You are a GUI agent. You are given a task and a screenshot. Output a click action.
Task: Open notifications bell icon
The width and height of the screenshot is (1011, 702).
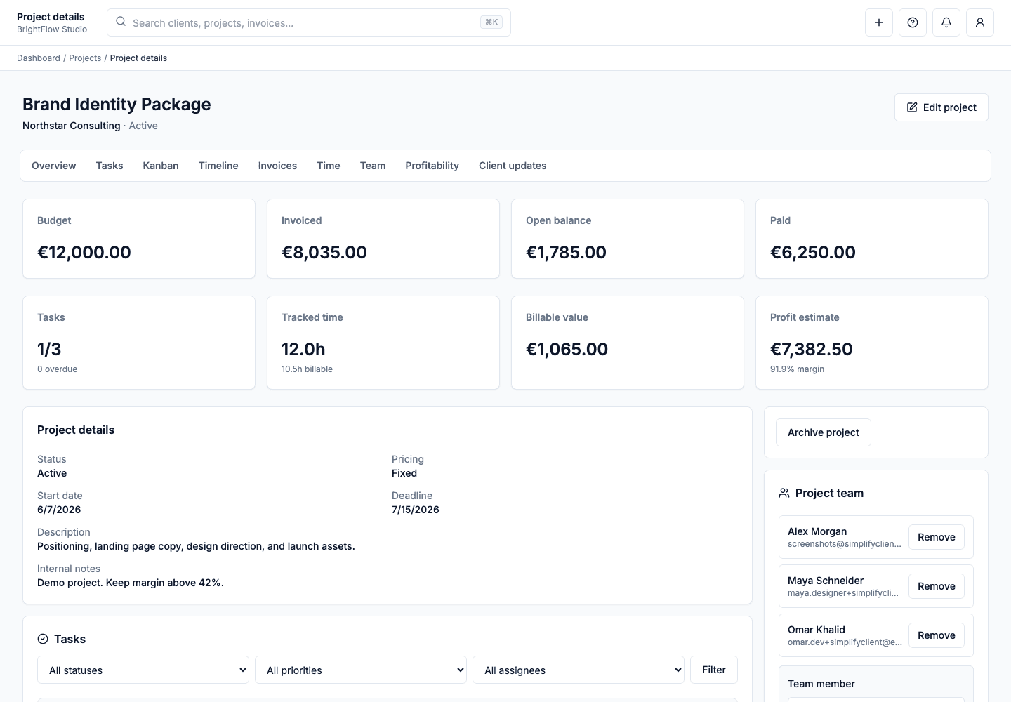tap(946, 22)
